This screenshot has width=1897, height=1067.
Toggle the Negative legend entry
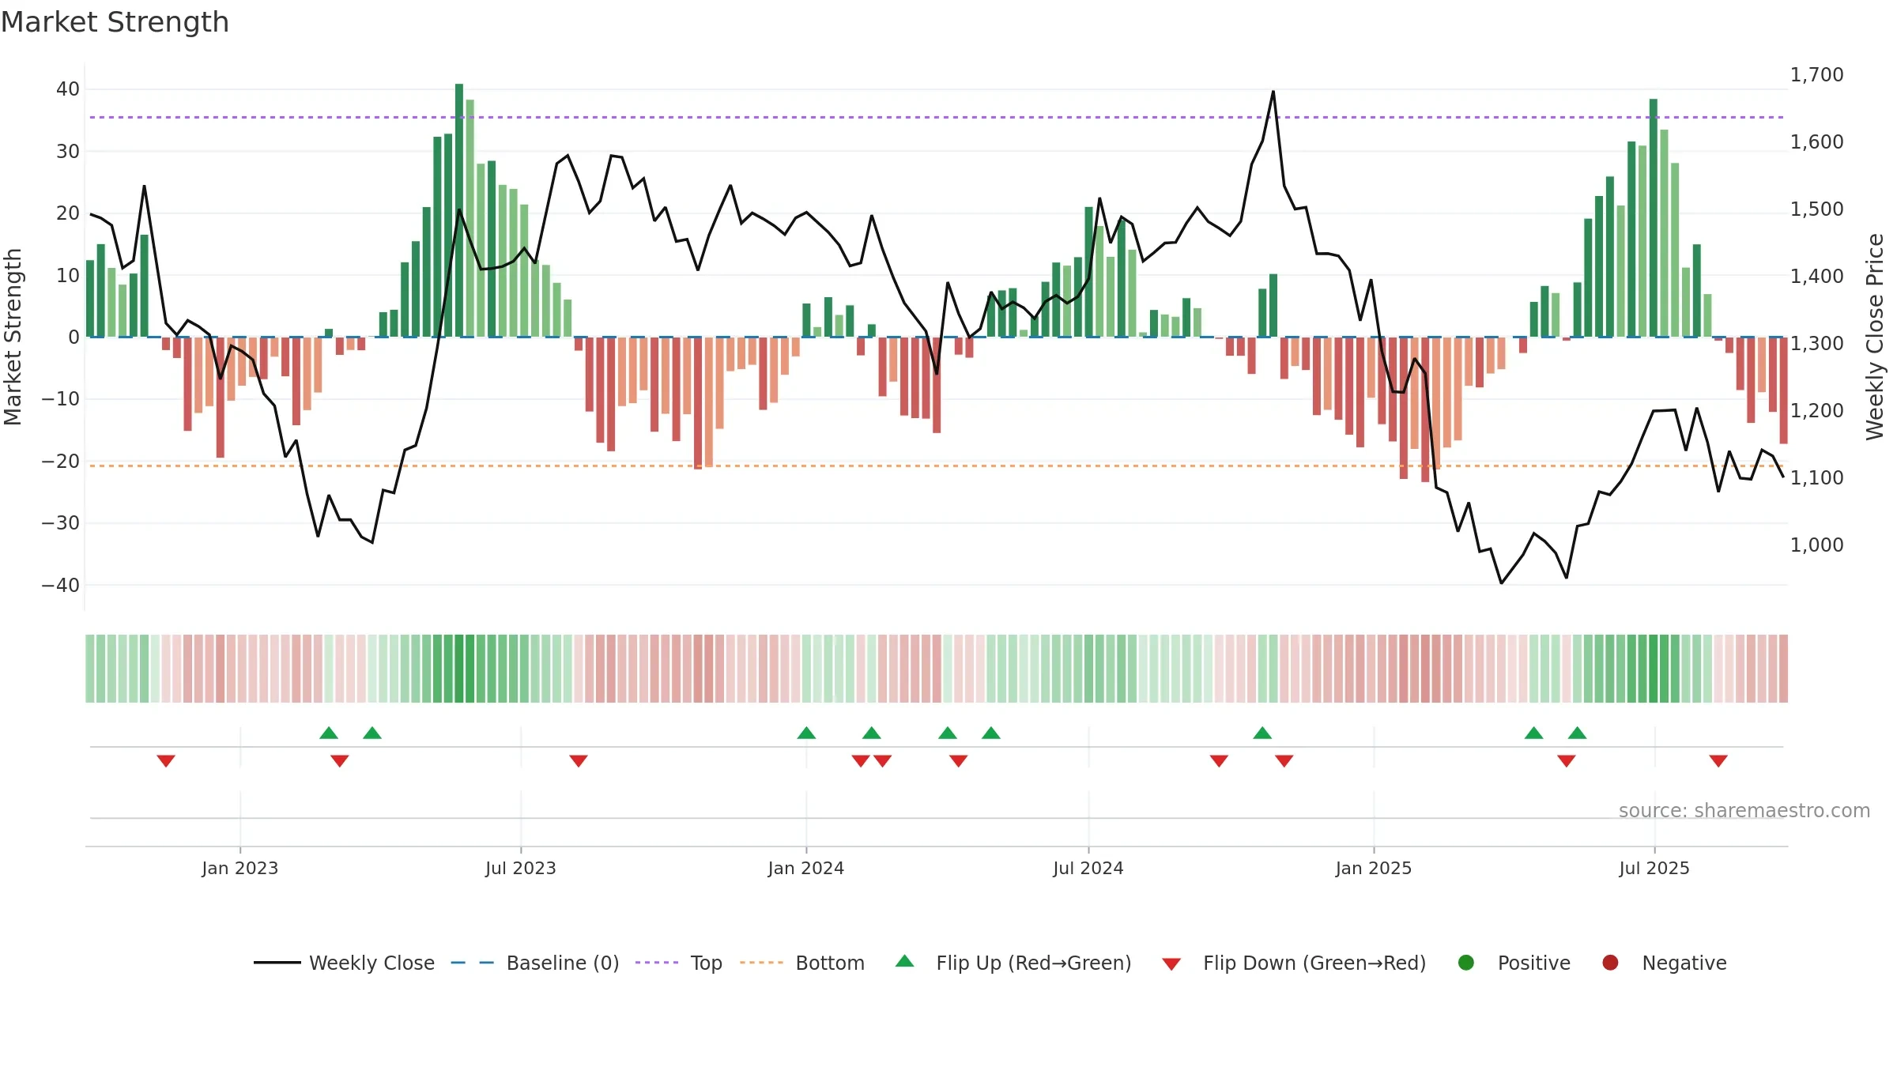1664,963
